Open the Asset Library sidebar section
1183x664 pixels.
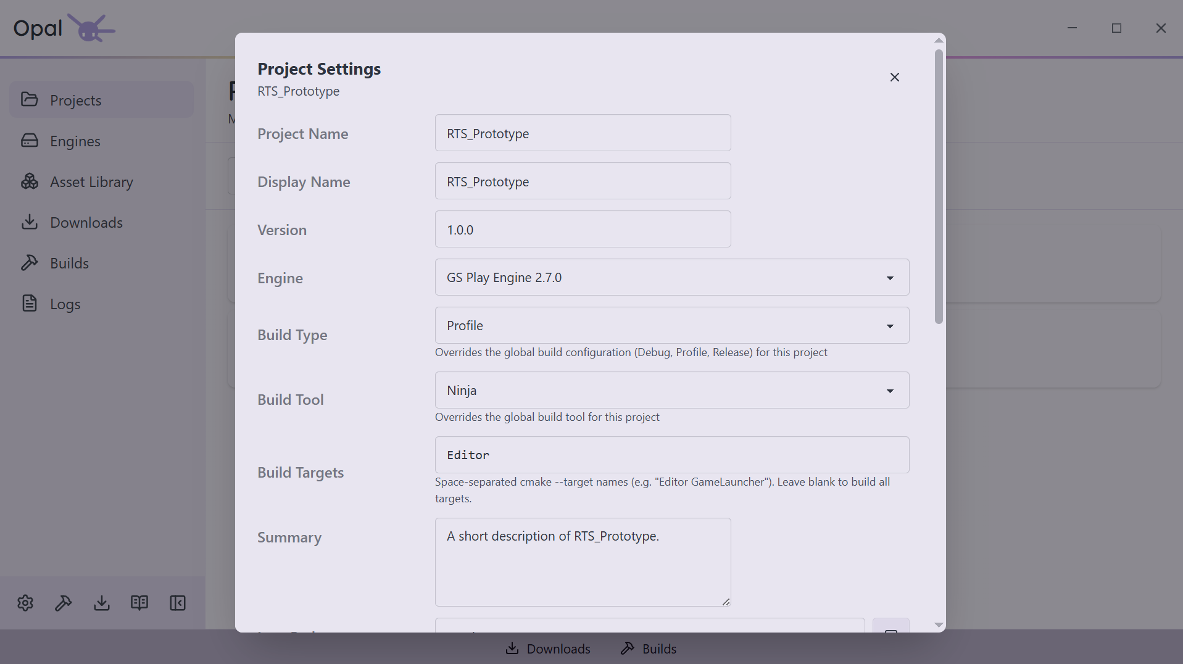[x=101, y=181]
